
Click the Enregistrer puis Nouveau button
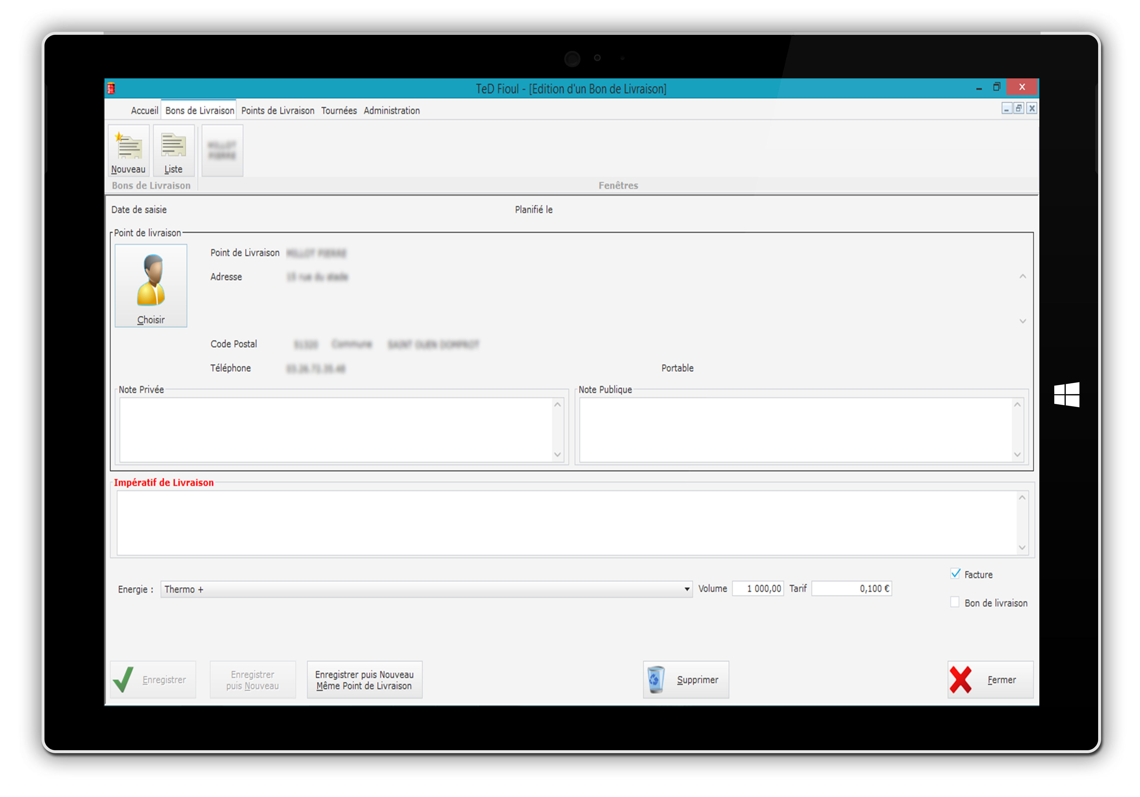pos(252,680)
